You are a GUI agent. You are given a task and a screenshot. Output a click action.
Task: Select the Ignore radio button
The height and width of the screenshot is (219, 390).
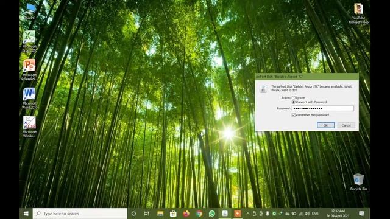[294, 97]
